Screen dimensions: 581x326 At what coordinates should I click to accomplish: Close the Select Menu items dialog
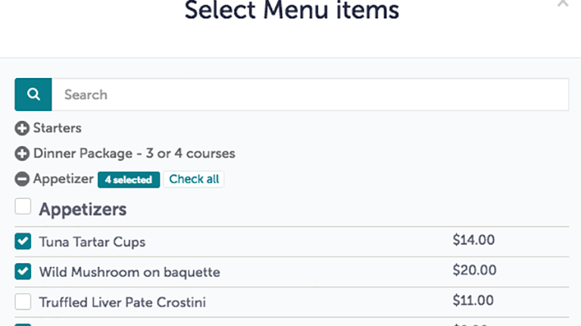[x=562, y=4]
